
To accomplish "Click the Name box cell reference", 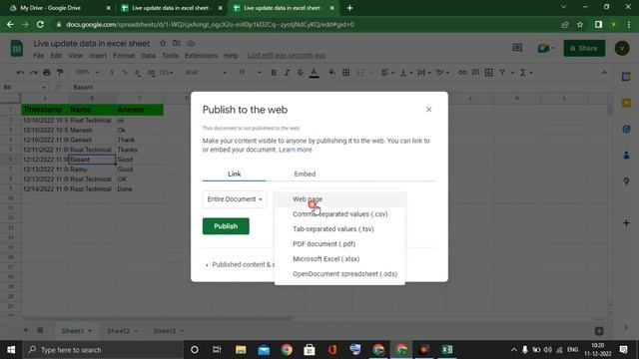I will (24, 87).
